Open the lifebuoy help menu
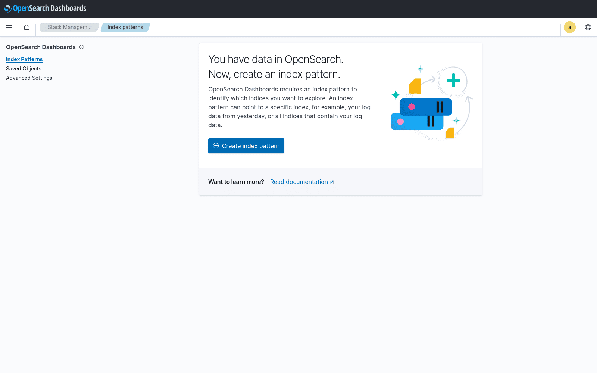The width and height of the screenshot is (597, 373). point(588,27)
